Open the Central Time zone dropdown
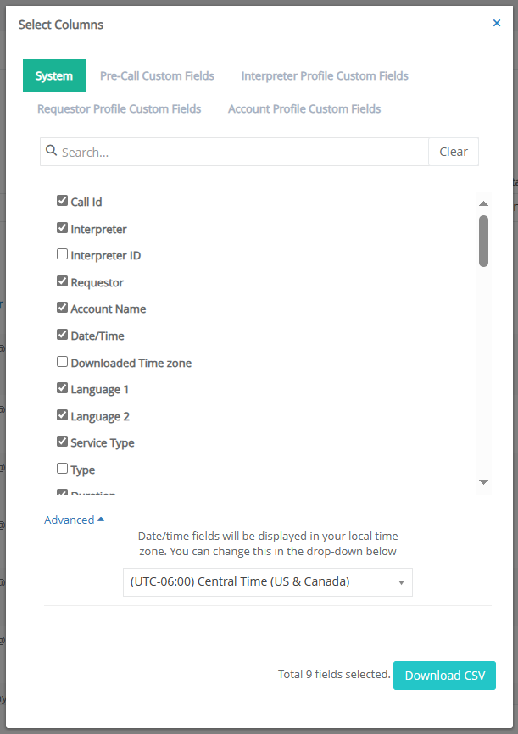Viewport: 518px width, 734px height. point(267,582)
